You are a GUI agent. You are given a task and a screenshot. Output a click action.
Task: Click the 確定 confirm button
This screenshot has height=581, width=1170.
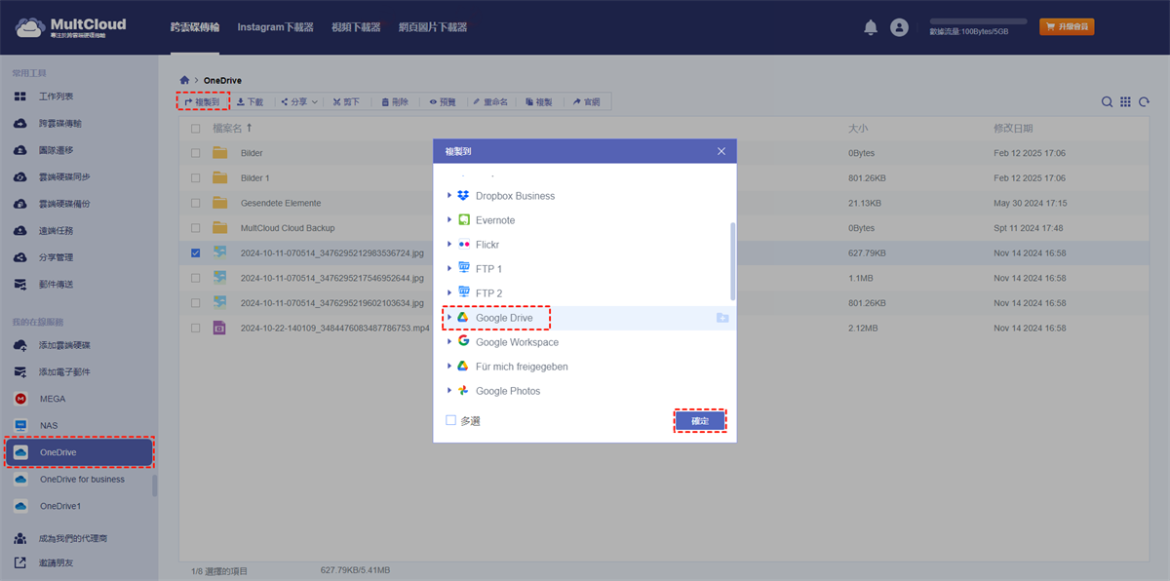click(x=700, y=420)
